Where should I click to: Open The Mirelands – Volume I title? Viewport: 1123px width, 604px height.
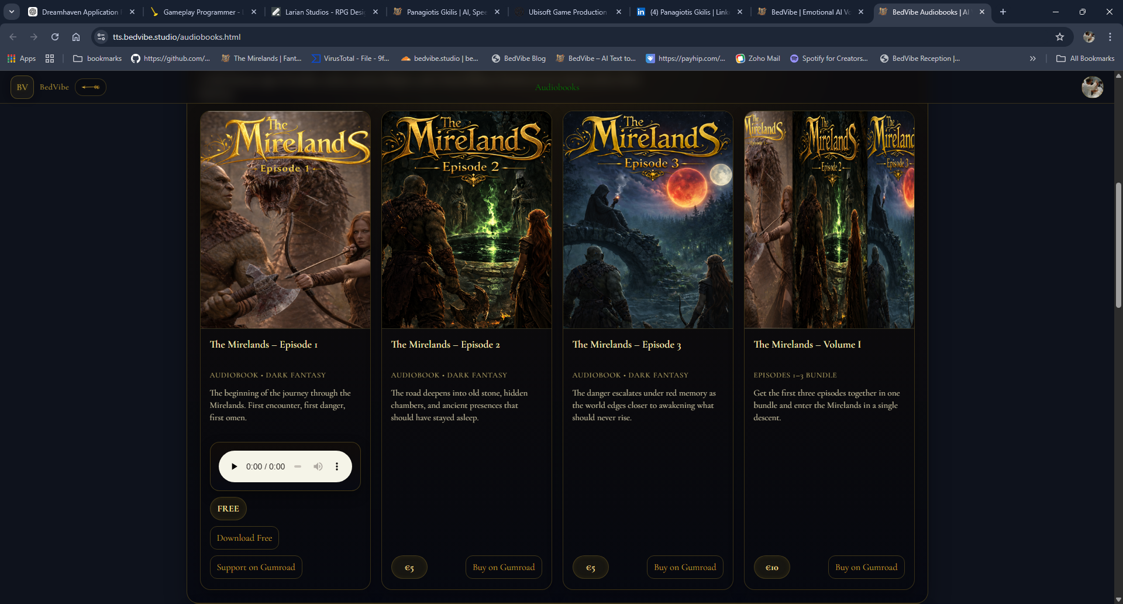pos(807,344)
